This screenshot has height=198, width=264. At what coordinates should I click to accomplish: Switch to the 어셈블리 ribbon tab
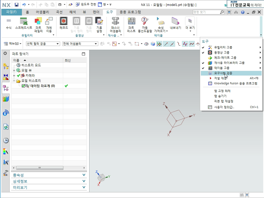point(42,12)
